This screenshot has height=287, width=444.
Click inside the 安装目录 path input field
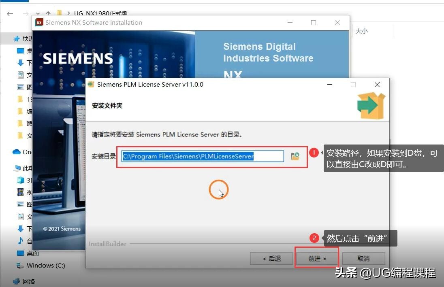[x=201, y=156]
